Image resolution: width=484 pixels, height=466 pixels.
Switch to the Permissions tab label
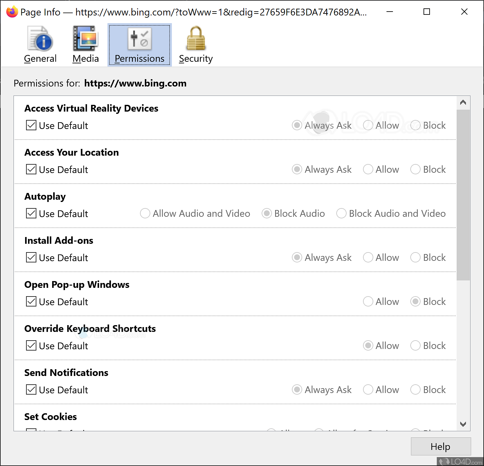pyautogui.click(x=140, y=59)
